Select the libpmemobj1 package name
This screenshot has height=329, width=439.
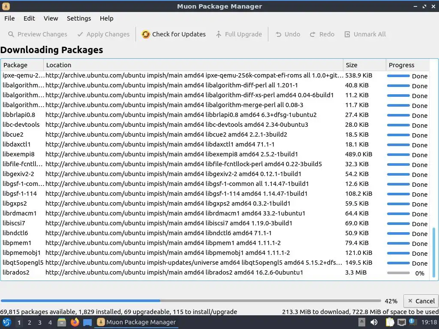pos(21,253)
